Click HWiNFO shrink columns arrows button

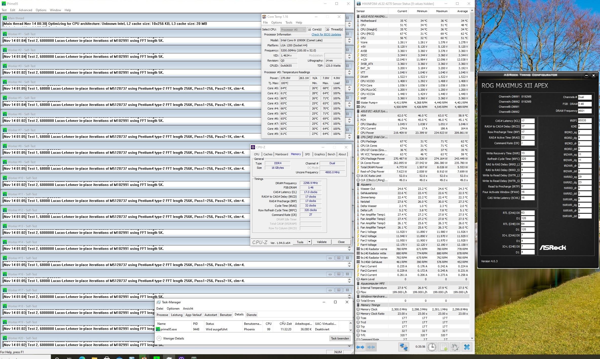[371, 347]
